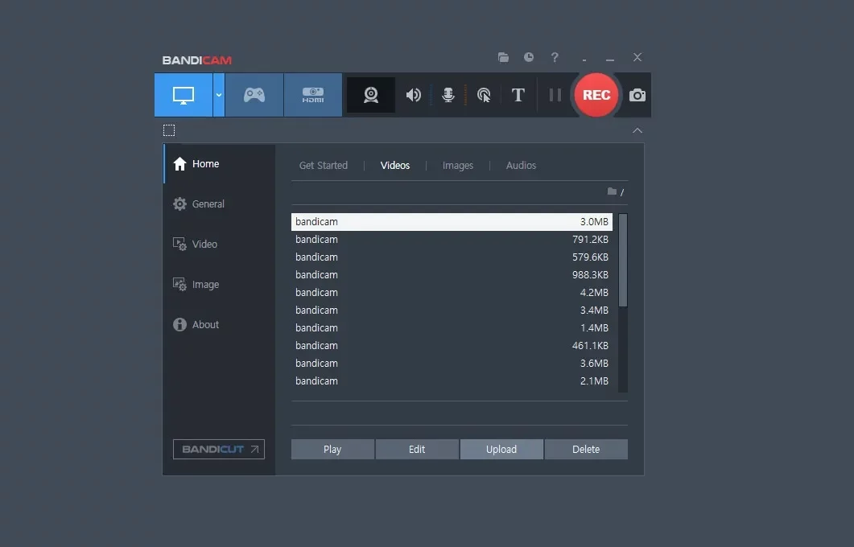Image resolution: width=854 pixels, height=547 pixels.
Task: Click the About info icon
Action: click(179, 325)
